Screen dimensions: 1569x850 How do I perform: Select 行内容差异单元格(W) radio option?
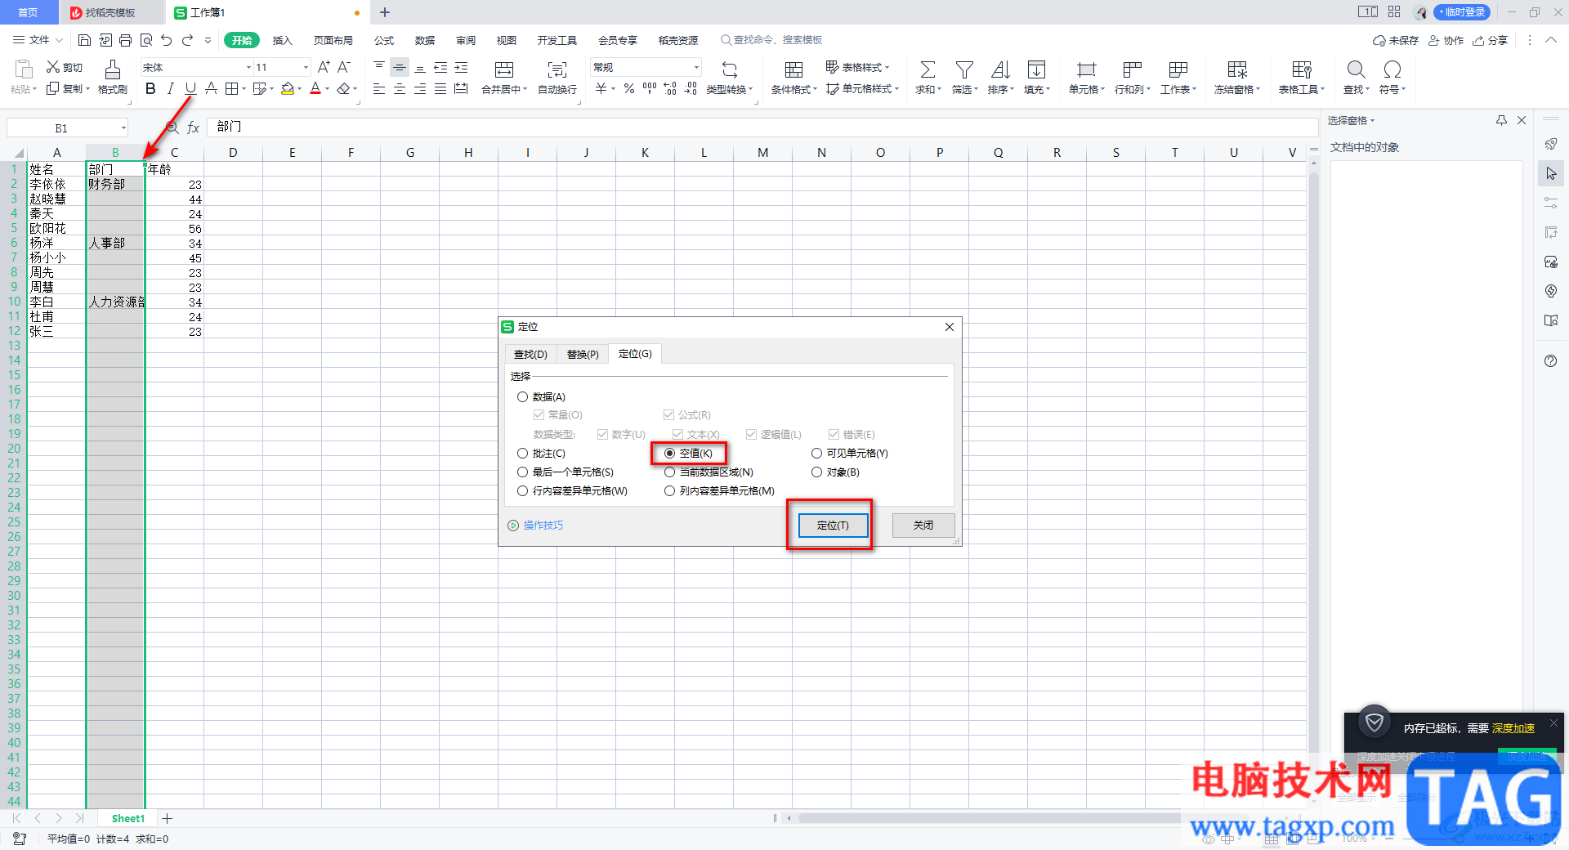point(522,490)
